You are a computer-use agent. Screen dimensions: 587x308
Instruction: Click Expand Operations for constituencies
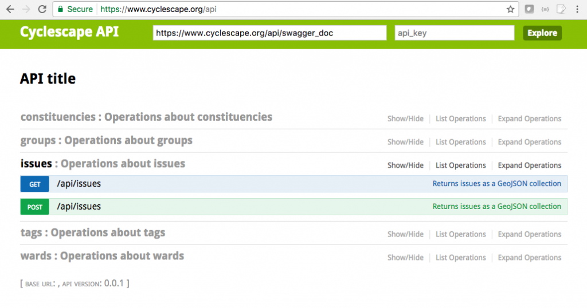529,119
